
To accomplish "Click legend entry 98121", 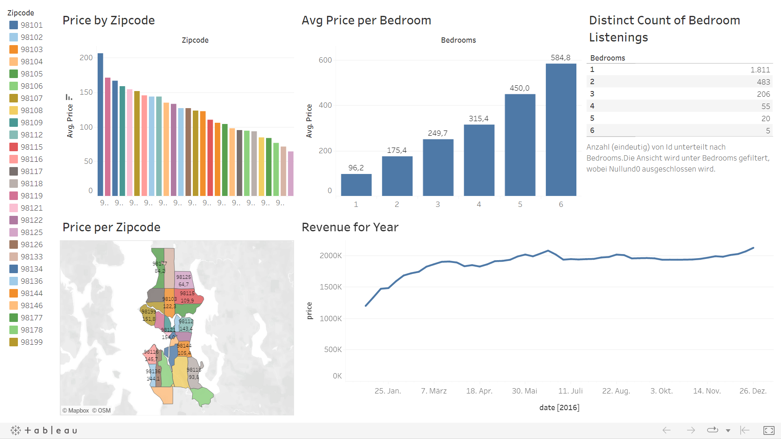I will click(26, 208).
